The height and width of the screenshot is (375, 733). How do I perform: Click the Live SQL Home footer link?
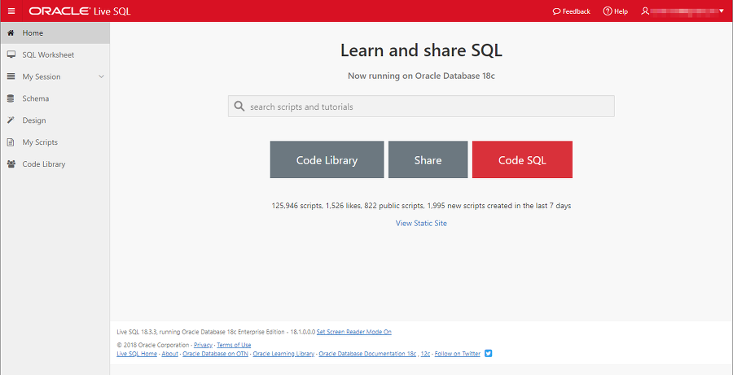(x=137, y=354)
